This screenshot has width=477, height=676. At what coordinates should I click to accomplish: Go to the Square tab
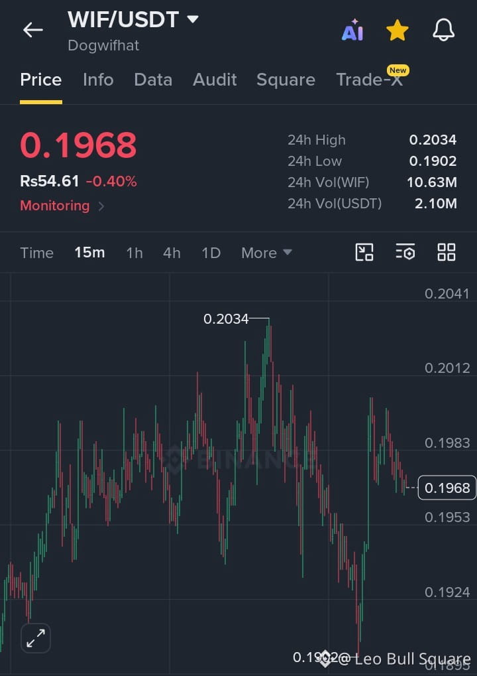click(x=286, y=80)
